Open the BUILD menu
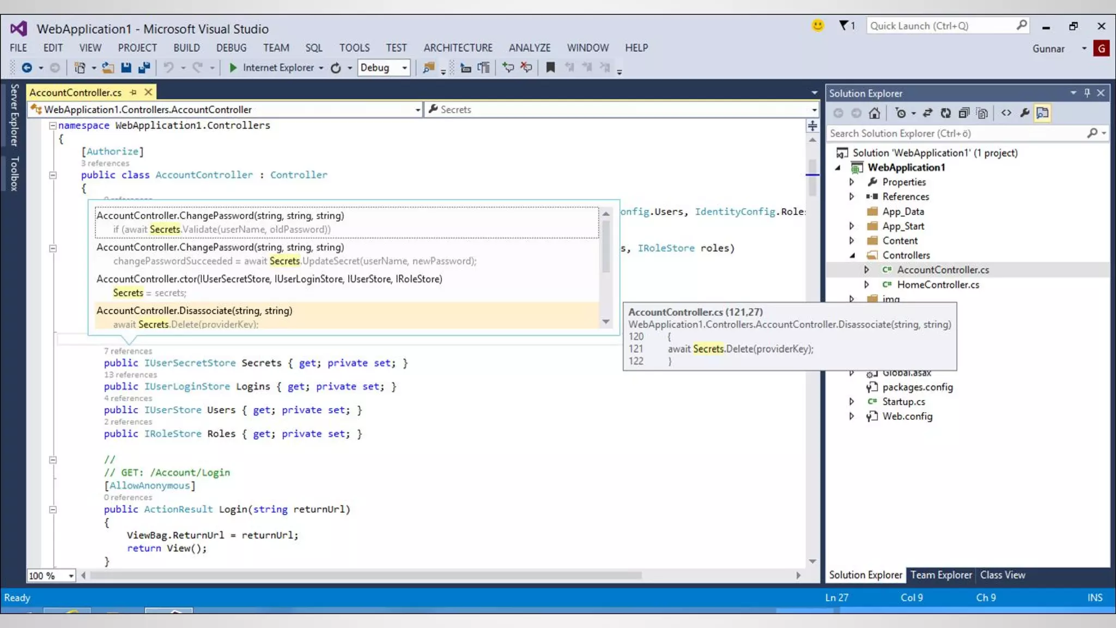 [186, 48]
